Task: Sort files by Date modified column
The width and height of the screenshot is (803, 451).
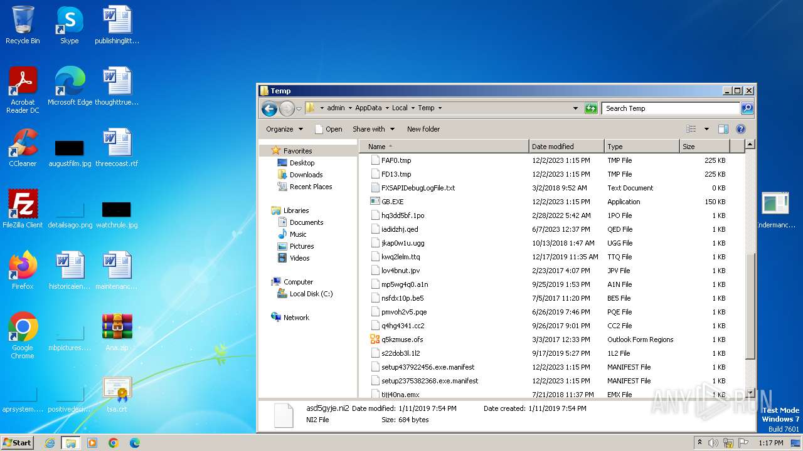Action: (566, 147)
